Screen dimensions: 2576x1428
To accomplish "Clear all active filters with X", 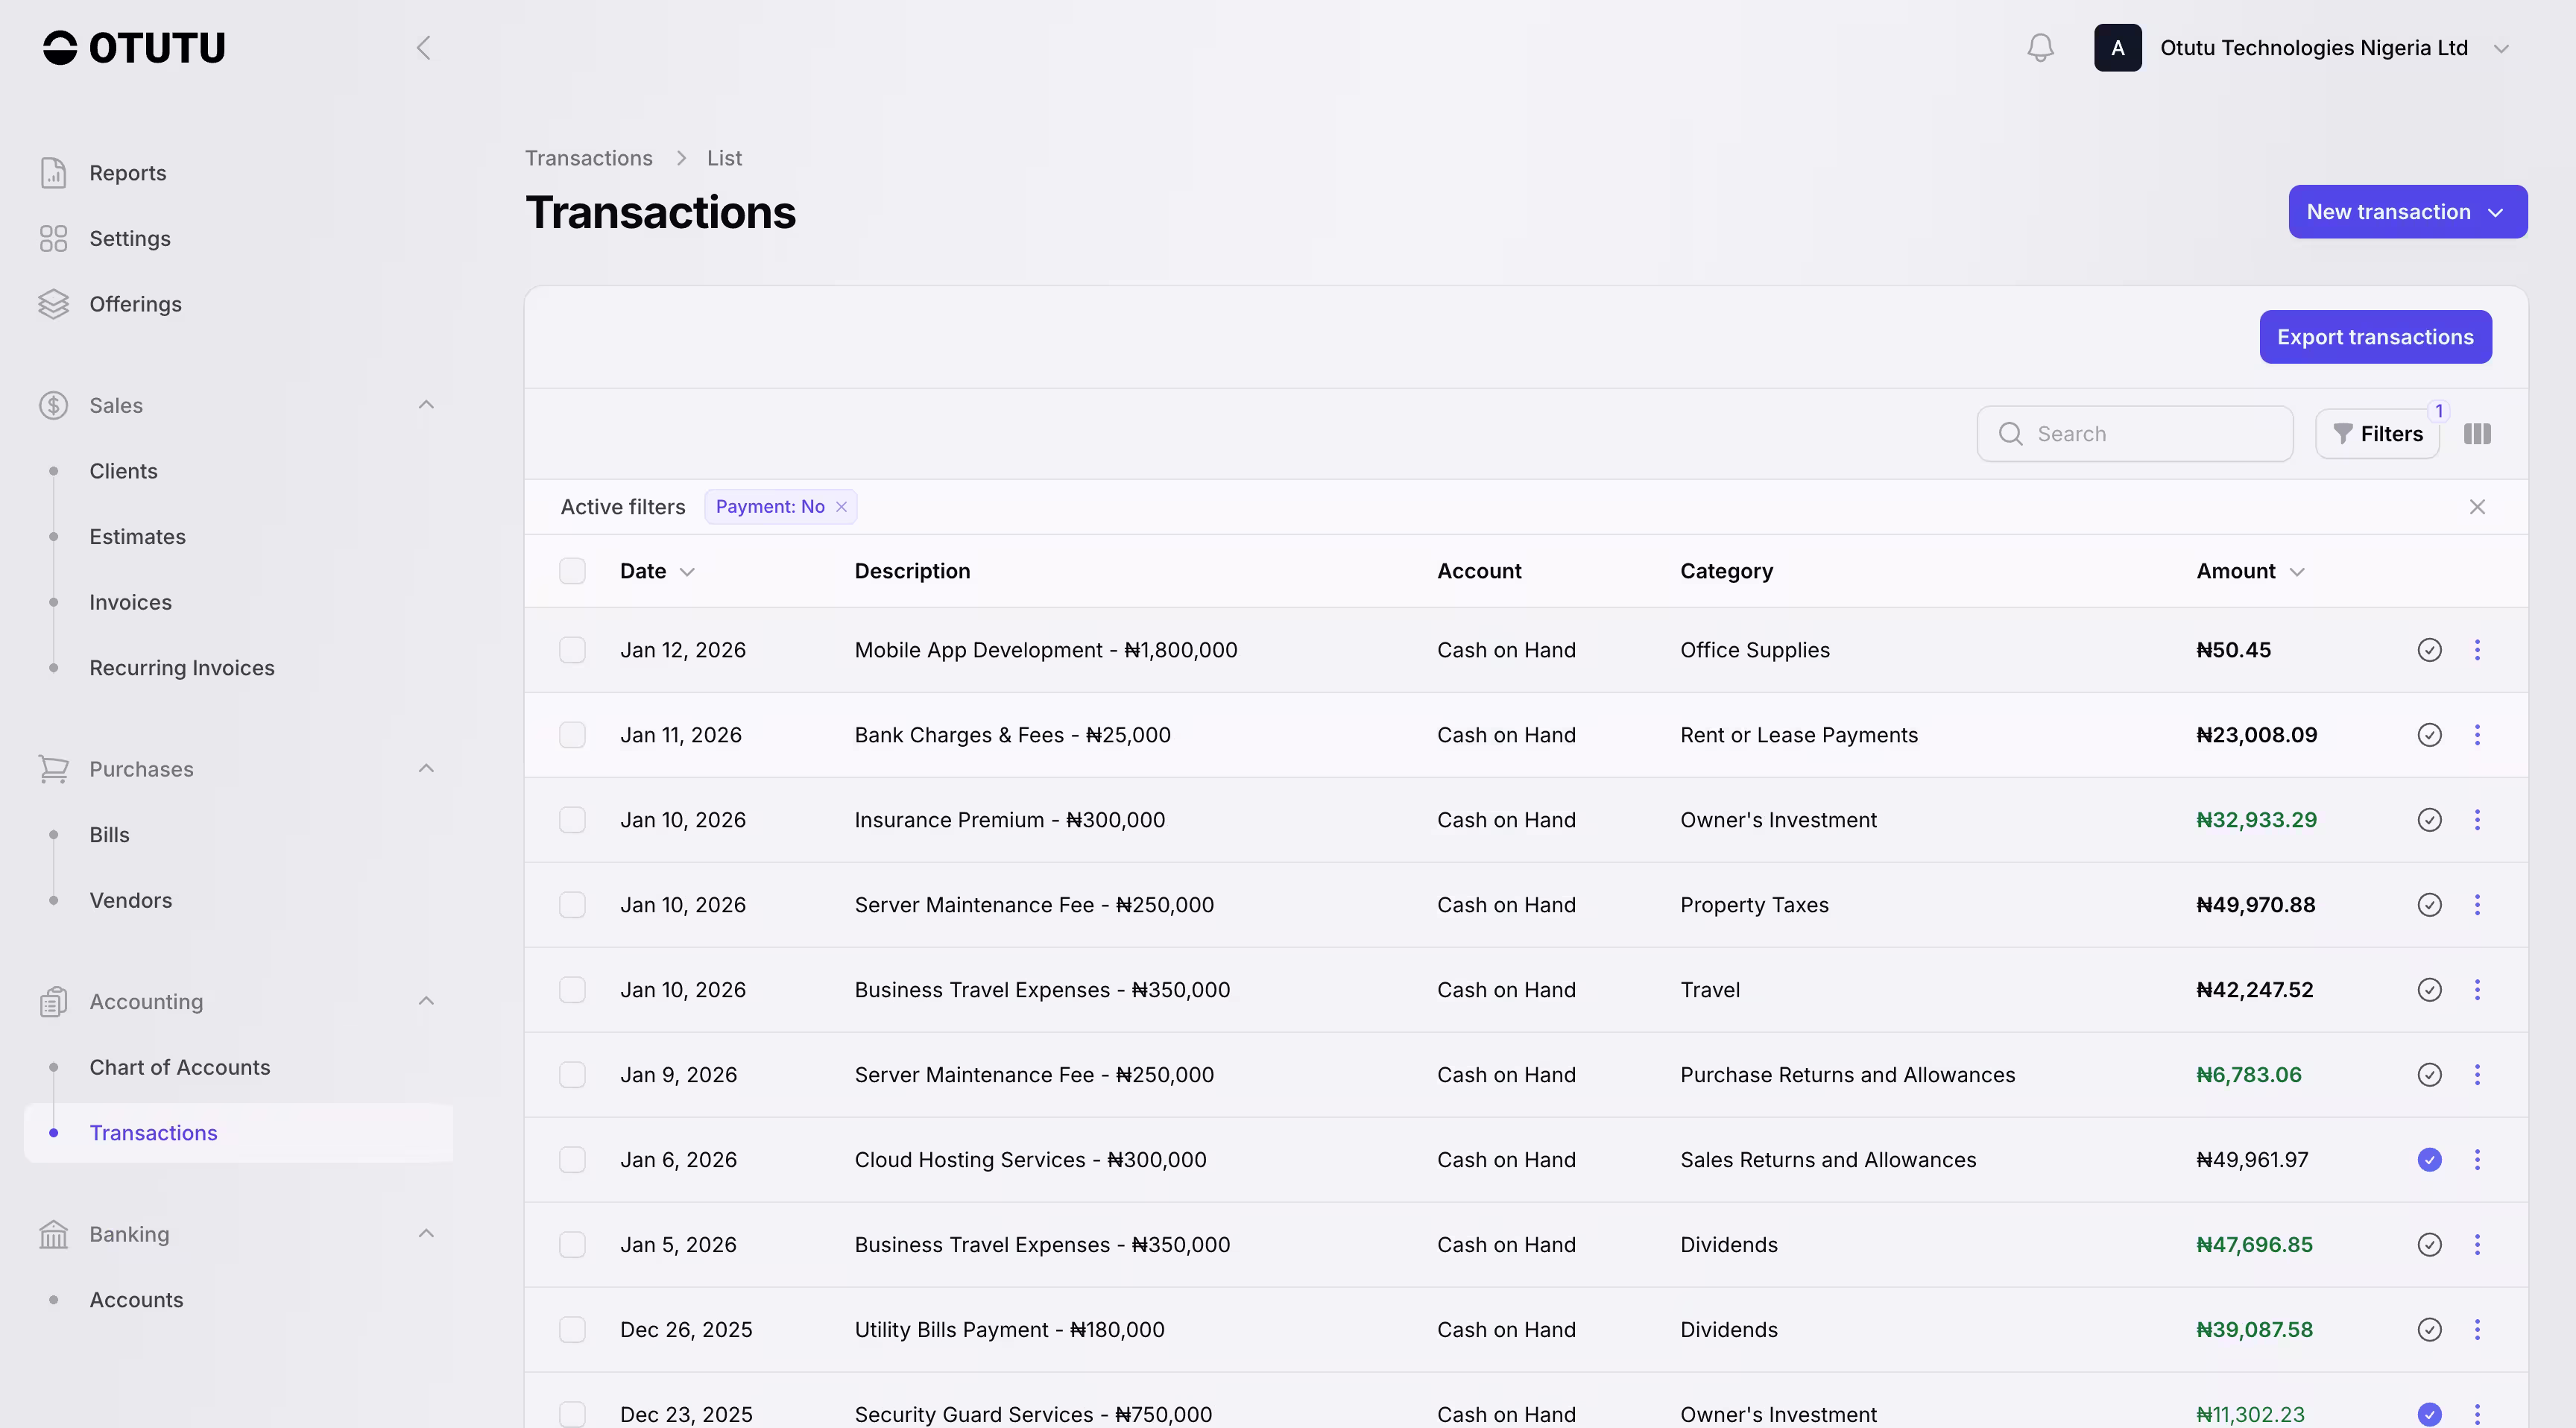I will [x=2477, y=507].
